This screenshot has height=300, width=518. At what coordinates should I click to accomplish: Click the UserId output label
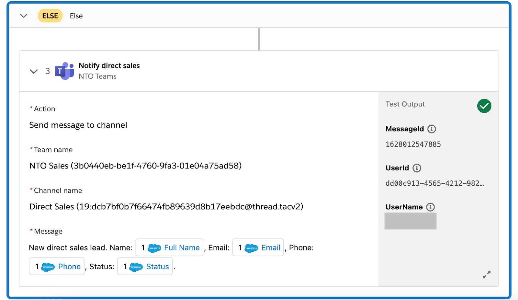[x=397, y=168]
